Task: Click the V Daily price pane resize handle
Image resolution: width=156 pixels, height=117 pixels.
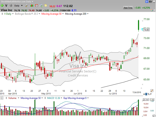Action: click(x=2, y=14)
